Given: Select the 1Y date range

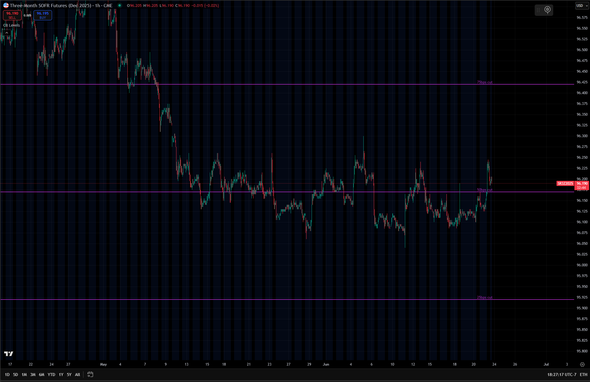Looking at the screenshot, I should [61, 375].
